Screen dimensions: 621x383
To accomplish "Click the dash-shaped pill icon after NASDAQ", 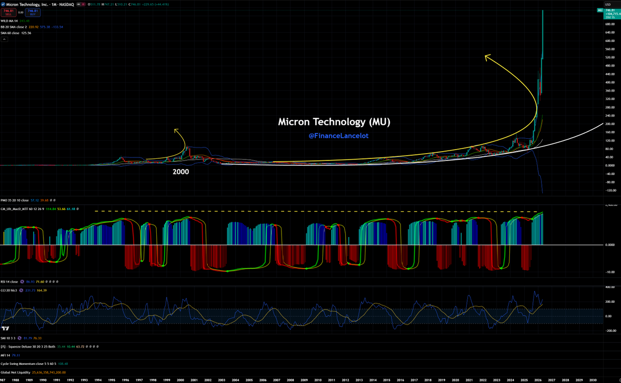I will tap(78, 5).
